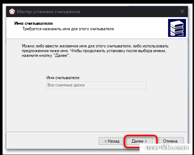The width and height of the screenshot is (194, 155).
Task: Click the instruction paragraph starting Можно либо ввести
Action: (x=95, y=51)
